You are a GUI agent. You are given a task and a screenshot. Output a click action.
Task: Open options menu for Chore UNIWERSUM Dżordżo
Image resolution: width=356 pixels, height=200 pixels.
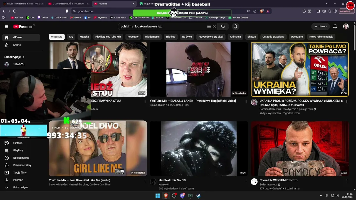click(347, 181)
